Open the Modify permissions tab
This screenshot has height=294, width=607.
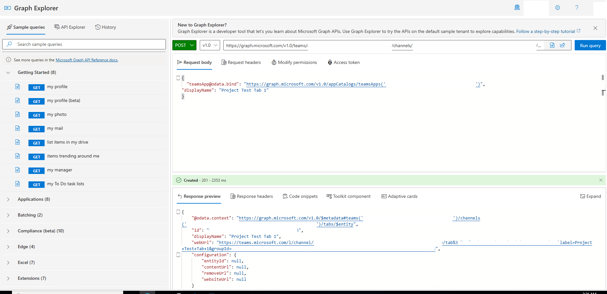point(294,62)
